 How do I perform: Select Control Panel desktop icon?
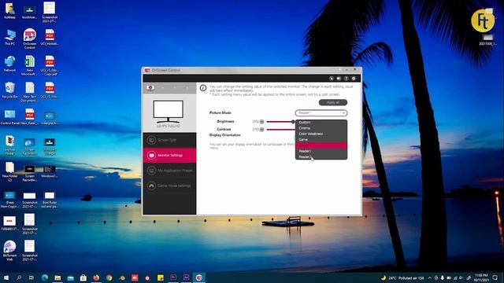coord(10,117)
